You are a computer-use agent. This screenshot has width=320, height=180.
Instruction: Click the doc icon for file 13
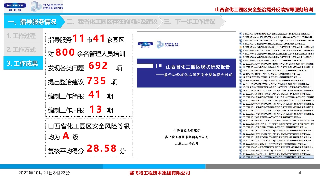click(x=241, y=74)
